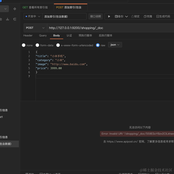This screenshot has height=174, width=174.
Task: Open the POST method dropdown
Action: (35, 28)
